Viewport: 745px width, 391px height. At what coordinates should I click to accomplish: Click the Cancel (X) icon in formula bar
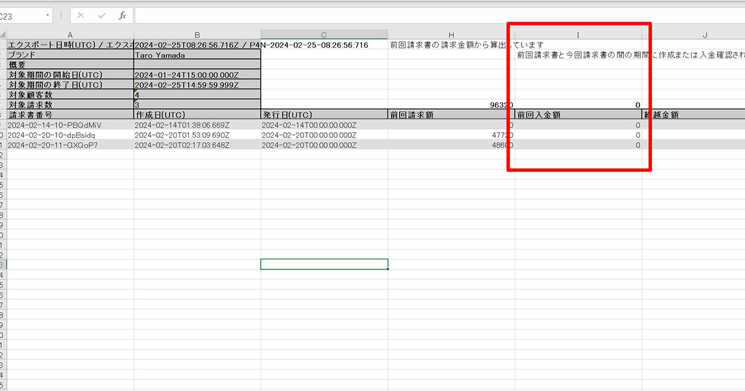click(81, 16)
